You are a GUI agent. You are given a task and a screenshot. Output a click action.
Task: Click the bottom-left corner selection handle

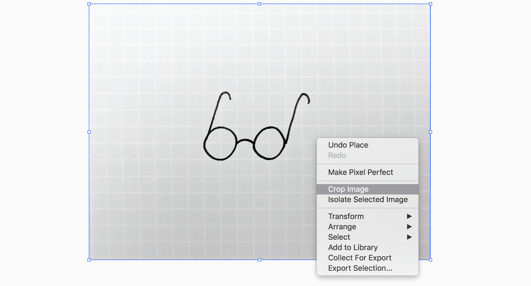tap(89, 259)
